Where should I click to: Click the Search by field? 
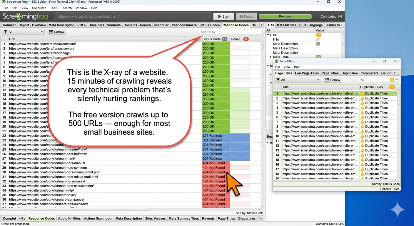coord(231,32)
